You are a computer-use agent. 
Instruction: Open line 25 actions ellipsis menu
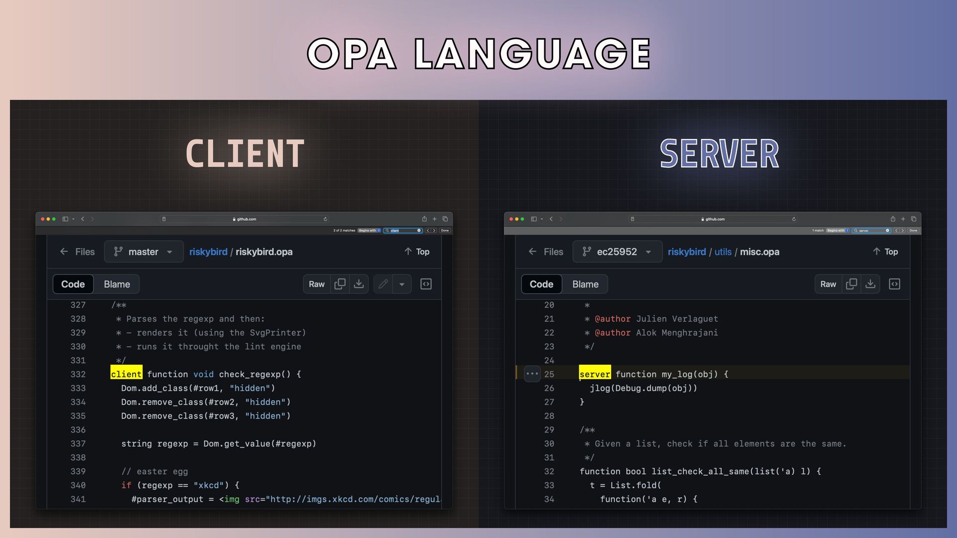pos(532,374)
